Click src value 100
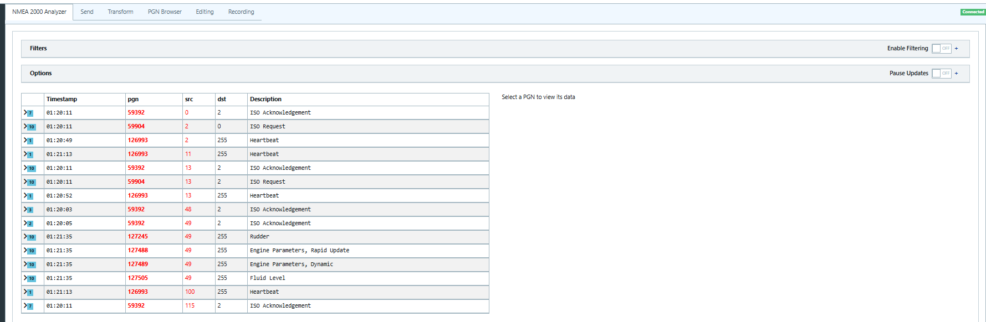This screenshot has height=322, width=986. (190, 292)
